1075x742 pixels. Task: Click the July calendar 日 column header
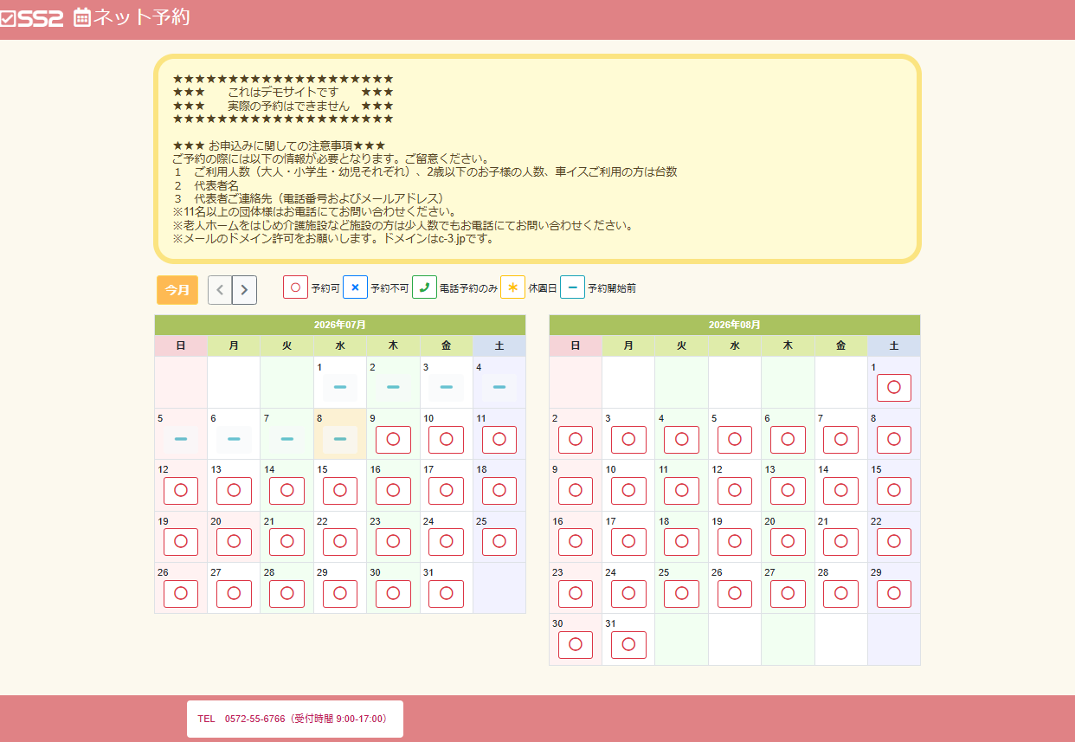coord(181,345)
